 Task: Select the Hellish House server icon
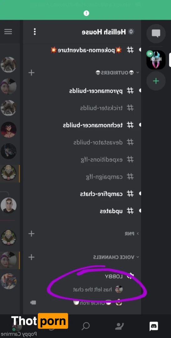[x=156, y=60]
